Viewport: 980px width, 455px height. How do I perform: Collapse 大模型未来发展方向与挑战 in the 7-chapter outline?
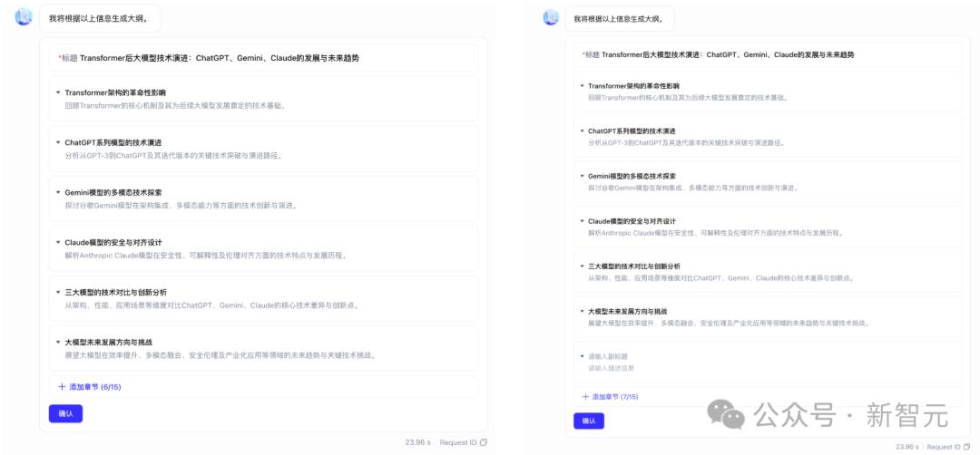[x=582, y=311]
